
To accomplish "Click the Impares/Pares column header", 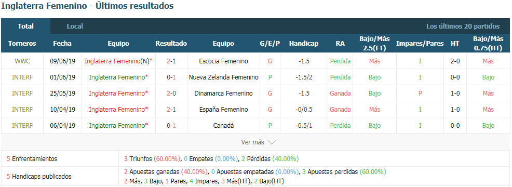I will pos(420,44).
